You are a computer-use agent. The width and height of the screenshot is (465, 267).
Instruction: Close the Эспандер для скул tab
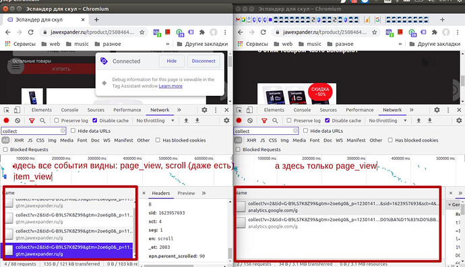pos(83,20)
